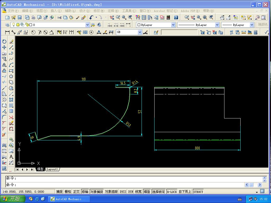Click the Undo arrow icon
Image resolution: width=271 pixels, height=203 pixels.
coord(91,17)
